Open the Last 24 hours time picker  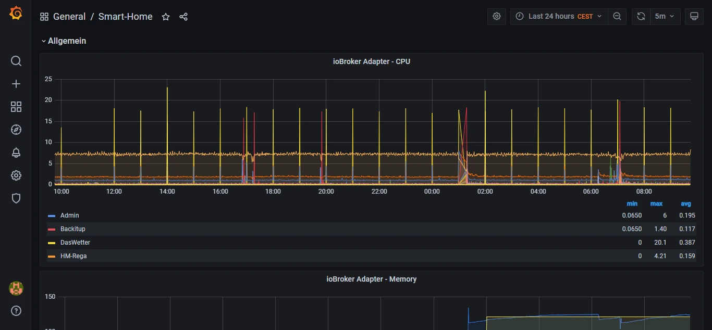[x=559, y=16]
